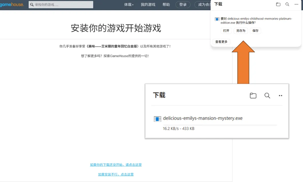This screenshot has height=182, width=303.
Task: Click the GameHouse logo
Action: (12, 5)
